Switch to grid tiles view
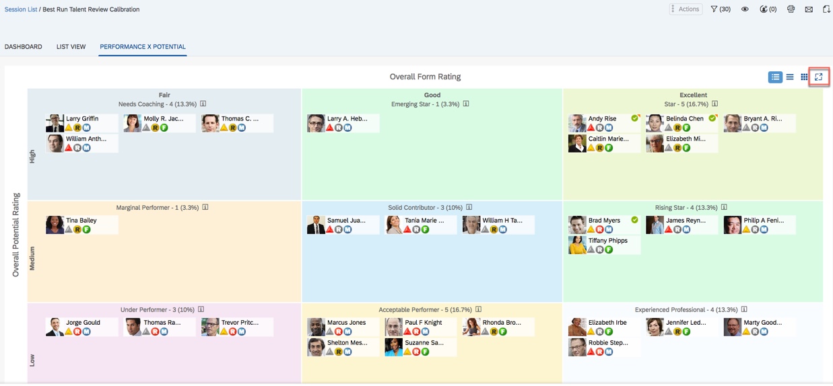This screenshot has width=833, height=386. (804, 77)
